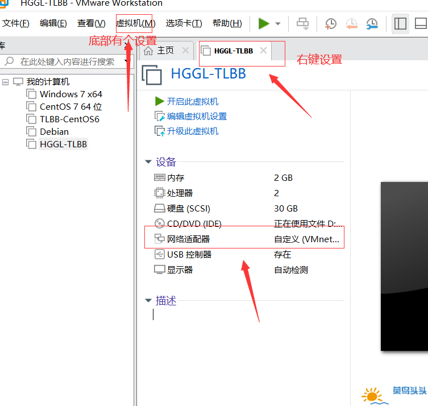
Task: Click the green power-on play button
Action: 264,23
